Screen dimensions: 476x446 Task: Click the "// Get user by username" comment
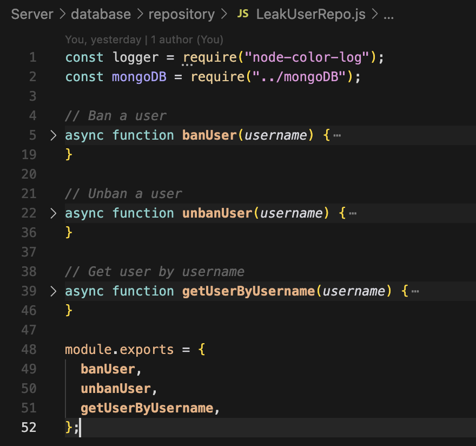point(154,272)
